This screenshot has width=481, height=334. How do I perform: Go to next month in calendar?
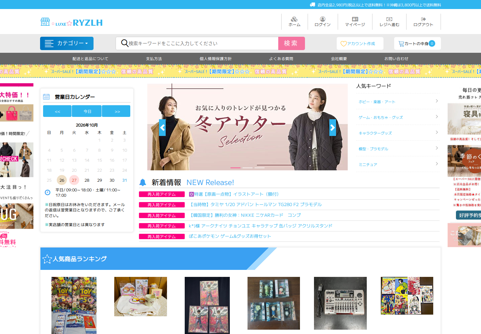(117, 111)
